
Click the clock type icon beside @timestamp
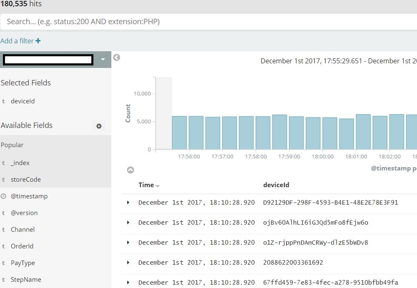pos(3,196)
